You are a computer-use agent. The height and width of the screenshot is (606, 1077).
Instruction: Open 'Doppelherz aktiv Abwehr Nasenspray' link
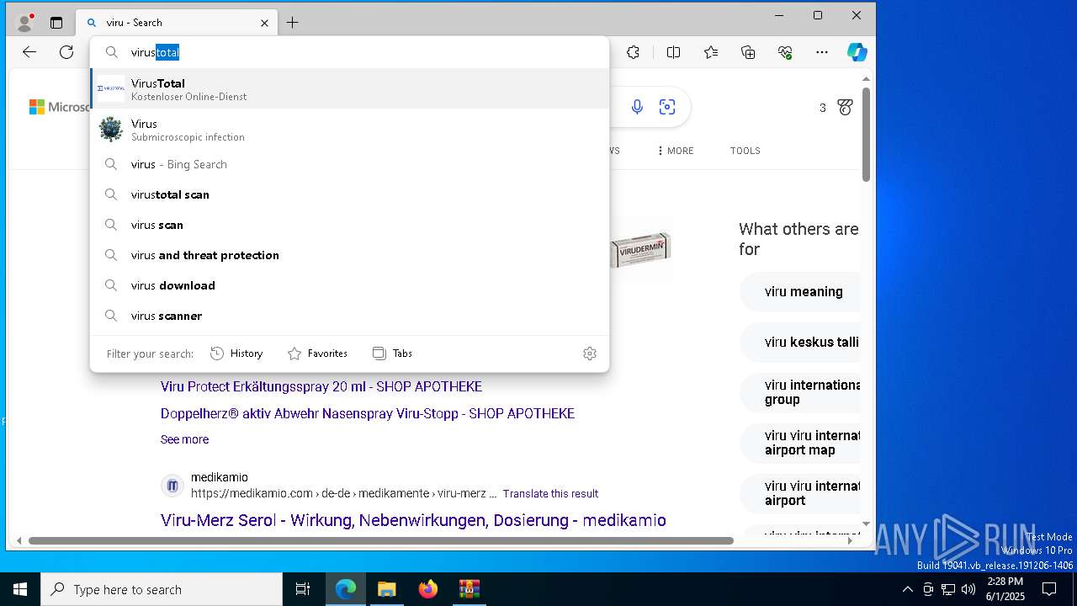pyautogui.click(x=368, y=413)
